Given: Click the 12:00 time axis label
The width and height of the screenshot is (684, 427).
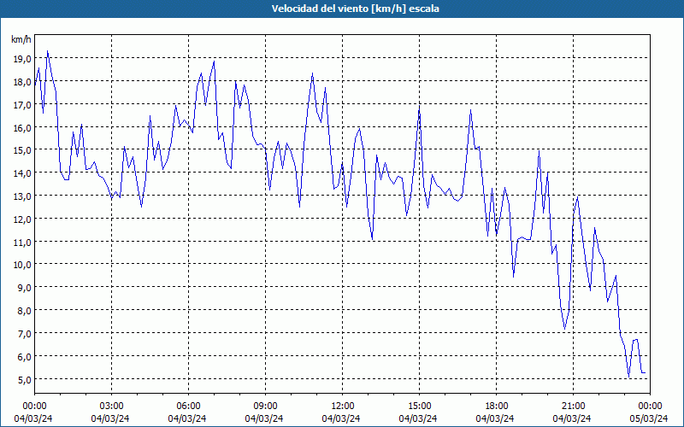Looking at the screenshot, I should pyautogui.click(x=343, y=407).
